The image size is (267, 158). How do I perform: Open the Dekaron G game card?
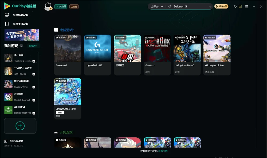coord(68,55)
